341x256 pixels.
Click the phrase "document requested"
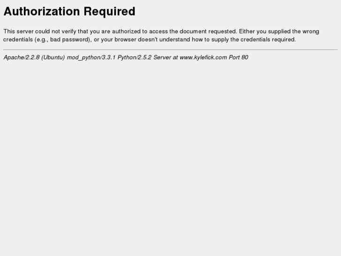[208, 31]
